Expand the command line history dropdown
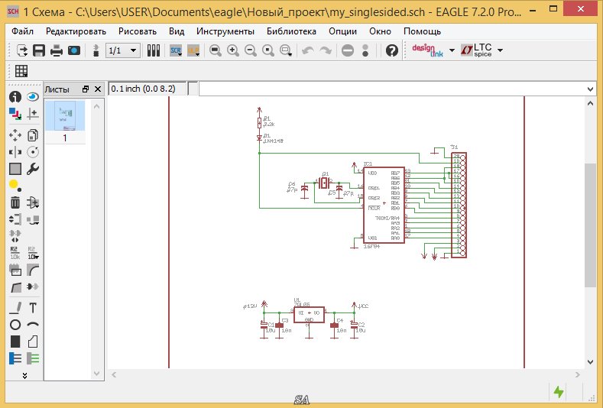Viewport: 603px width, 408px height. [589, 89]
